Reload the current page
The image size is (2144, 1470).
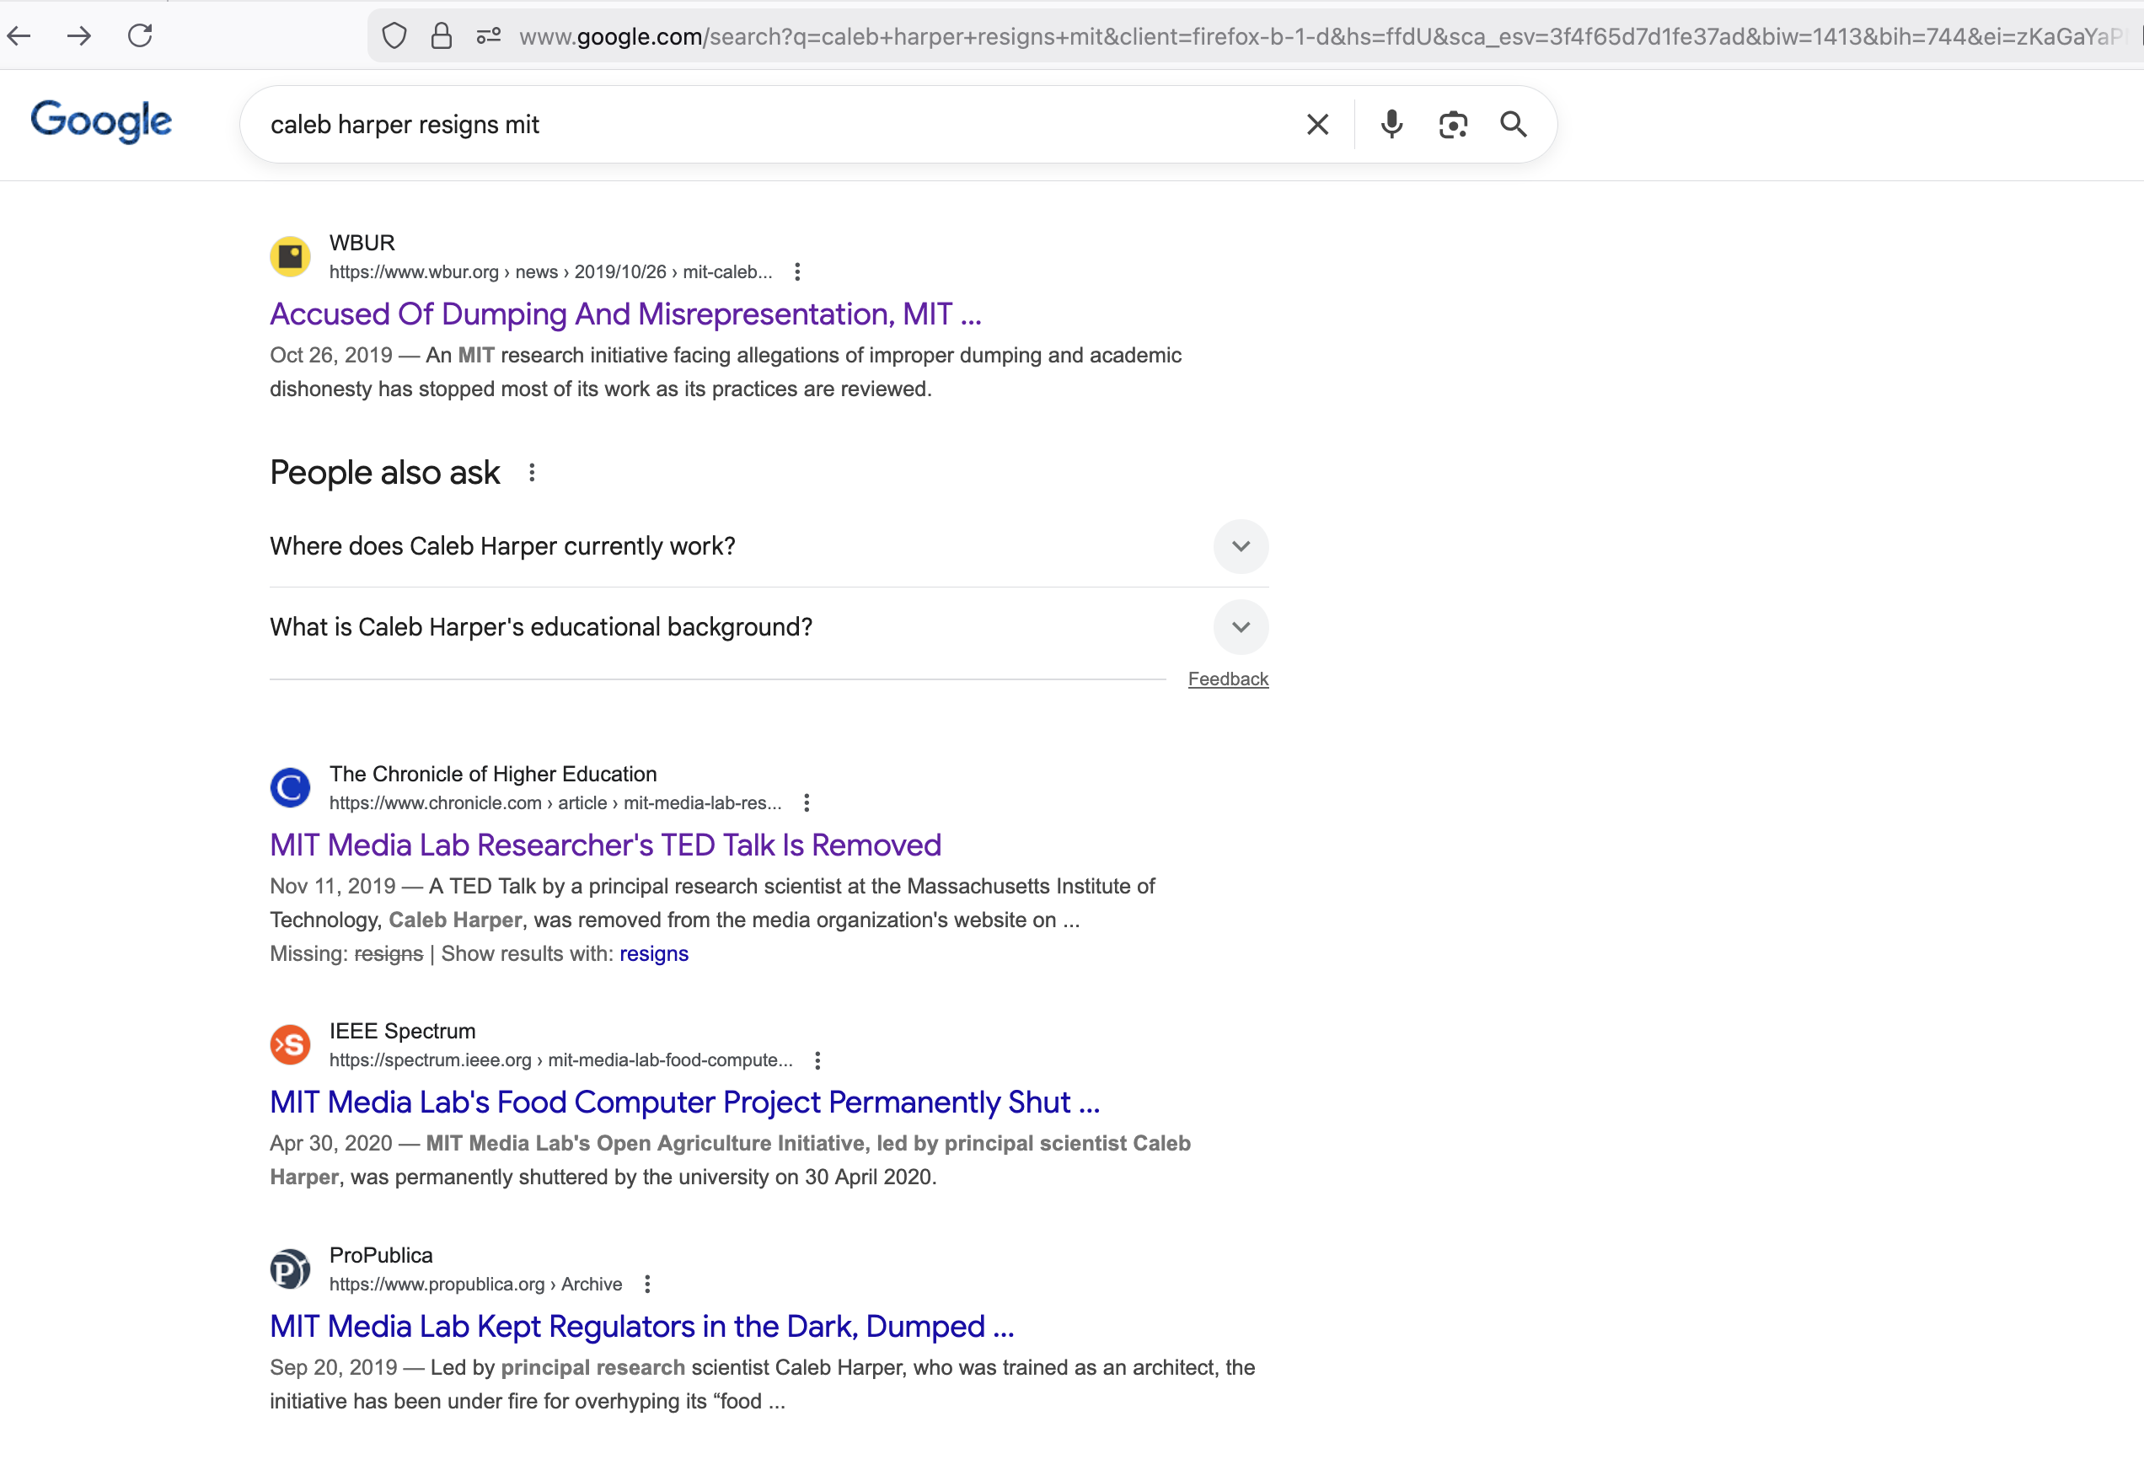coord(140,36)
